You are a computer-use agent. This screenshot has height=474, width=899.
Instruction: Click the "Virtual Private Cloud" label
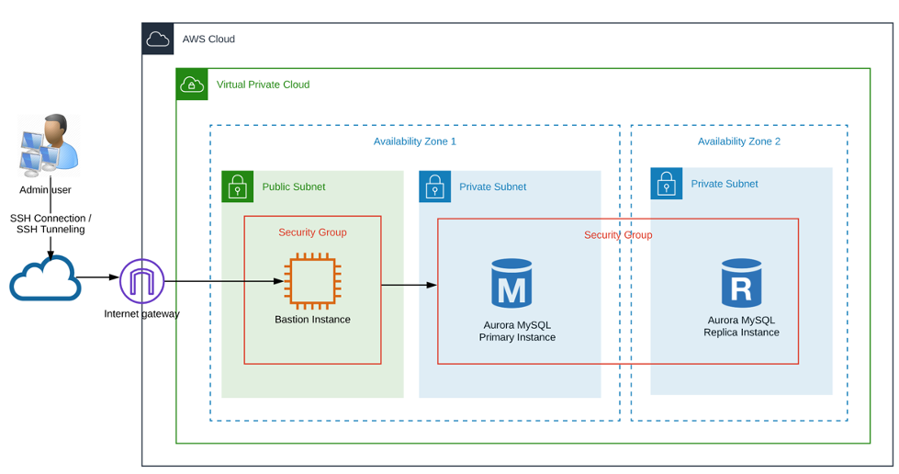(264, 85)
